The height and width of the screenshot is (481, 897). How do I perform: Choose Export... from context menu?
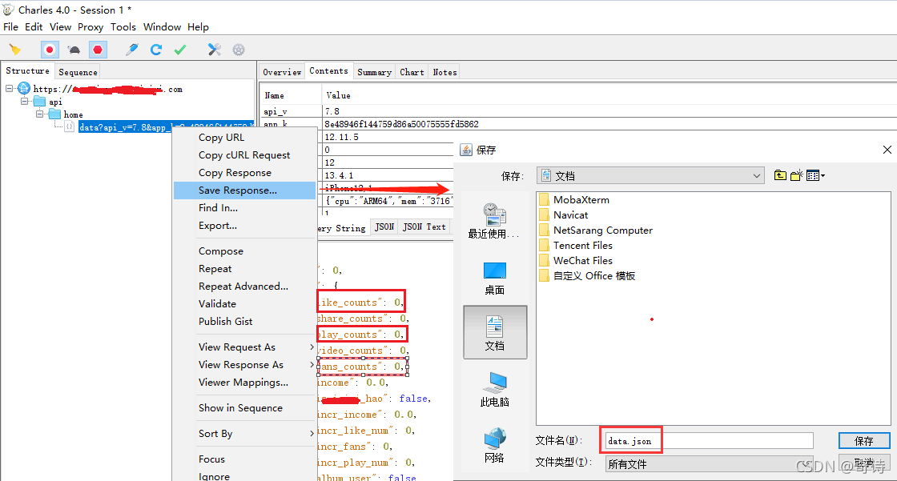(x=244, y=226)
